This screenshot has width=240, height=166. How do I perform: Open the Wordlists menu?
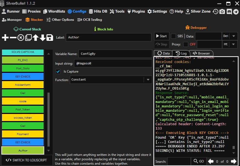54,12
